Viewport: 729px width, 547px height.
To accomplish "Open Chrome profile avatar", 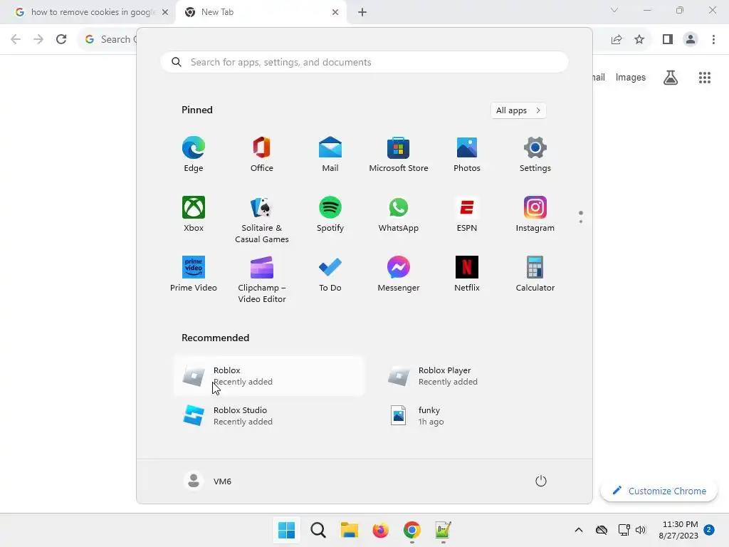I will click(691, 39).
